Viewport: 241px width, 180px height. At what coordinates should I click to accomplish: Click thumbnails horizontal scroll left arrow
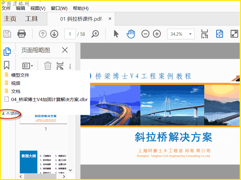[x=21, y=176]
